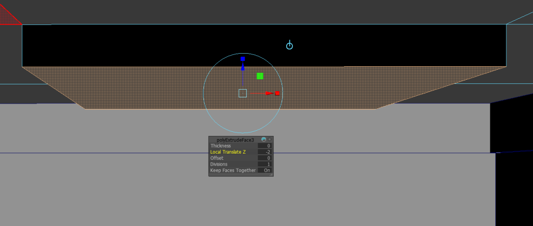Click the green Y-axis handle of the manipulator
Image resolution: width=533 pixels, height=226 pixels.
(260, 76)
